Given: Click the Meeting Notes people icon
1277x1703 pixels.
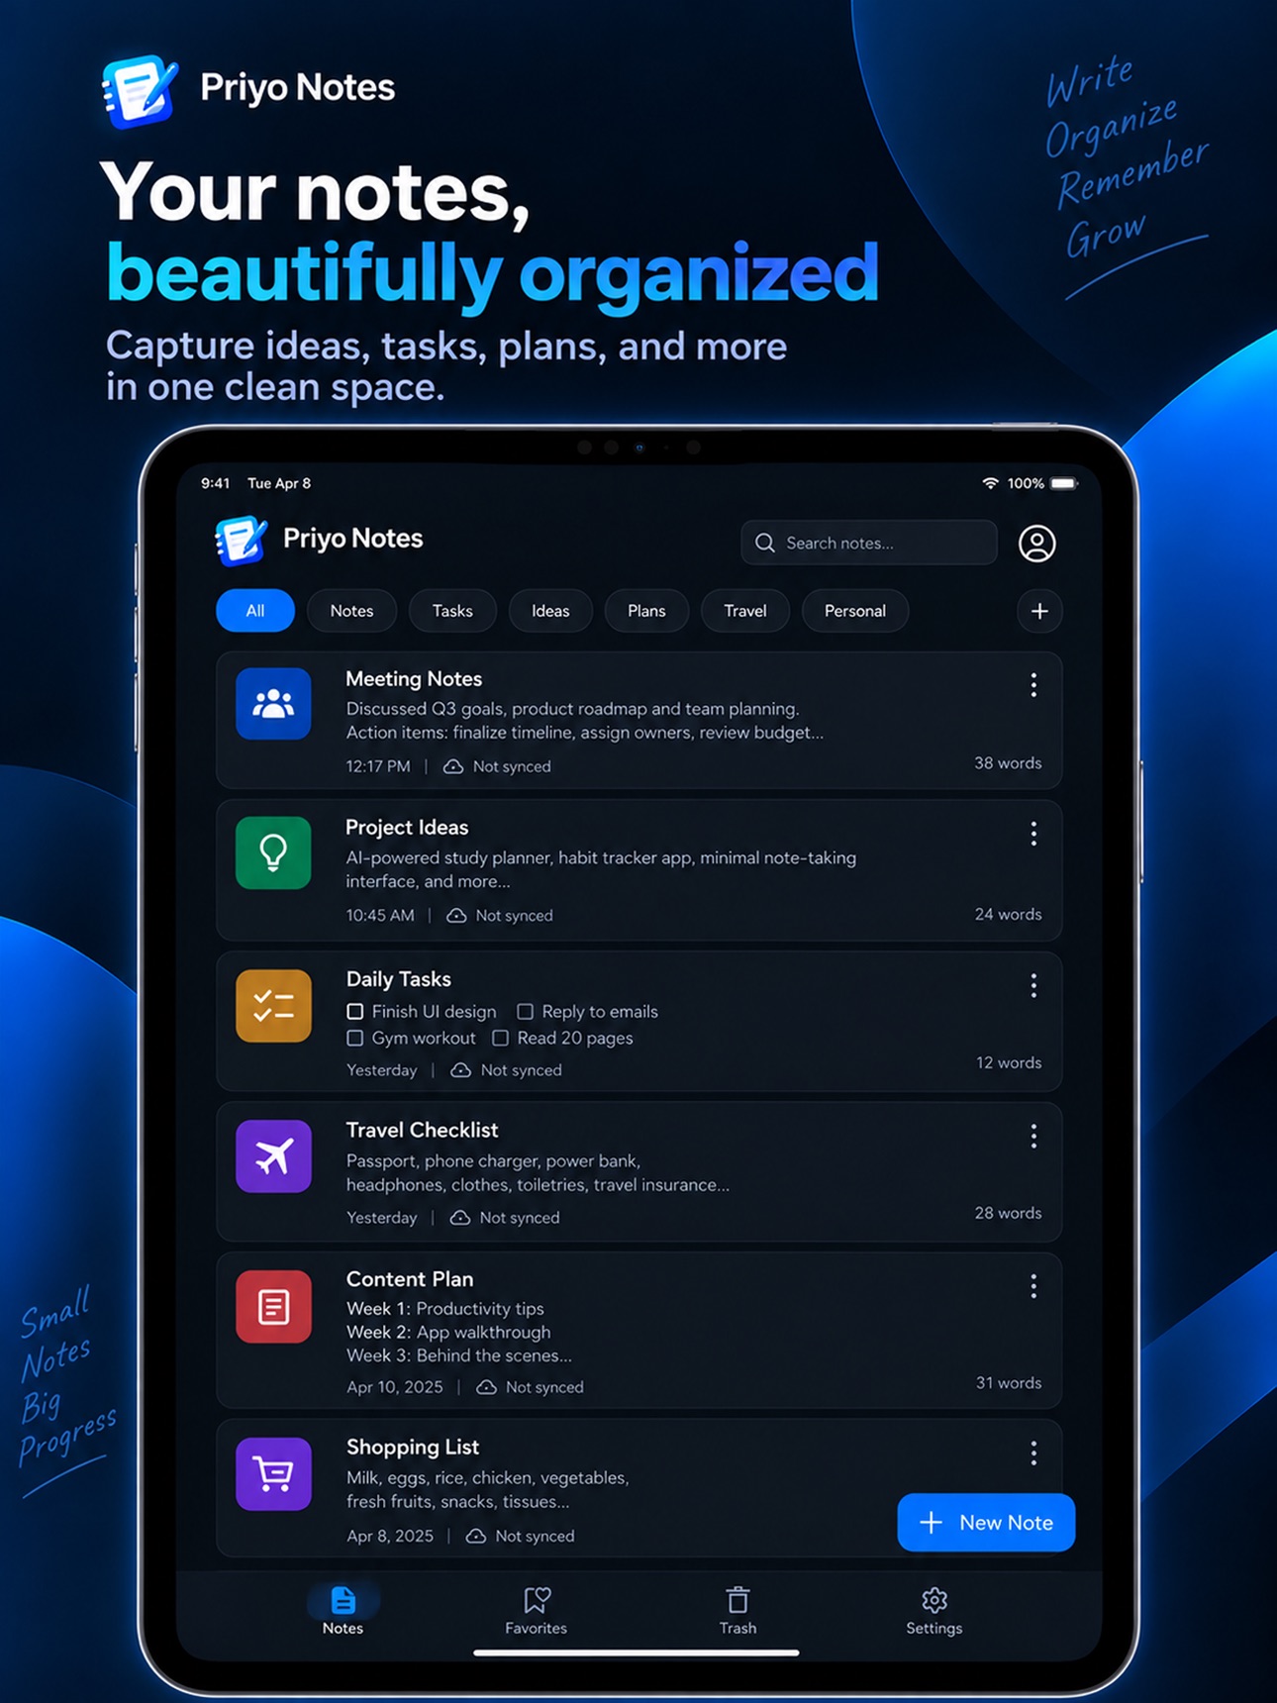Looking at the screenshot, I should point(273,704).
